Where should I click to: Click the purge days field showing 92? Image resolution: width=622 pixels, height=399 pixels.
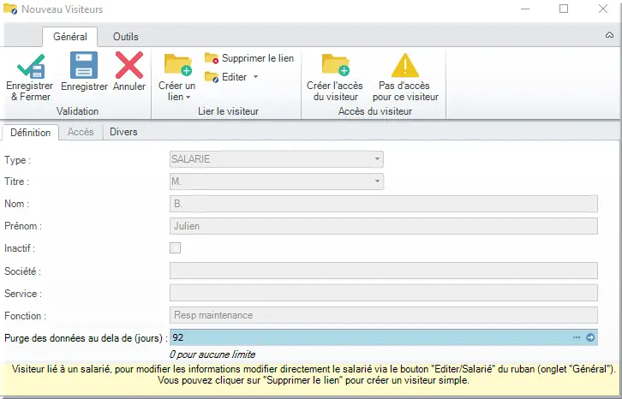click(384, 337)
